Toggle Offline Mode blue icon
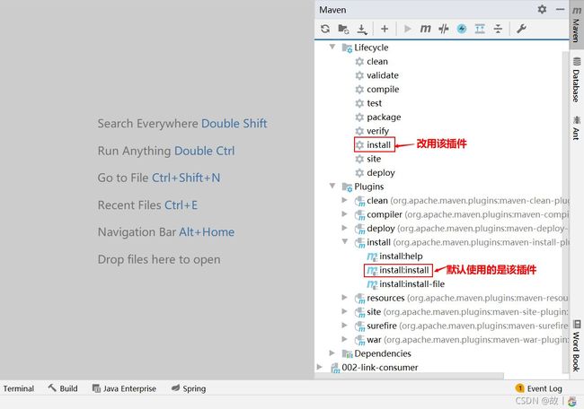This screenshot has height=409, width=584. [x=462, y=29]
